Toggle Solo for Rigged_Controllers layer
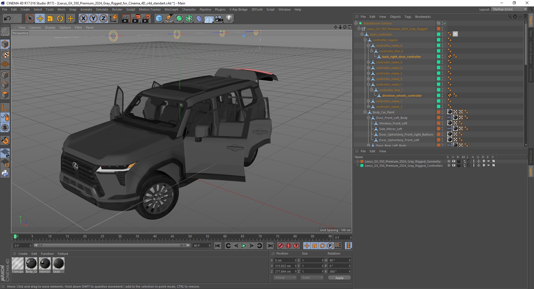The width and height of the screenshot is (534, 289). [x=449, y=165]
